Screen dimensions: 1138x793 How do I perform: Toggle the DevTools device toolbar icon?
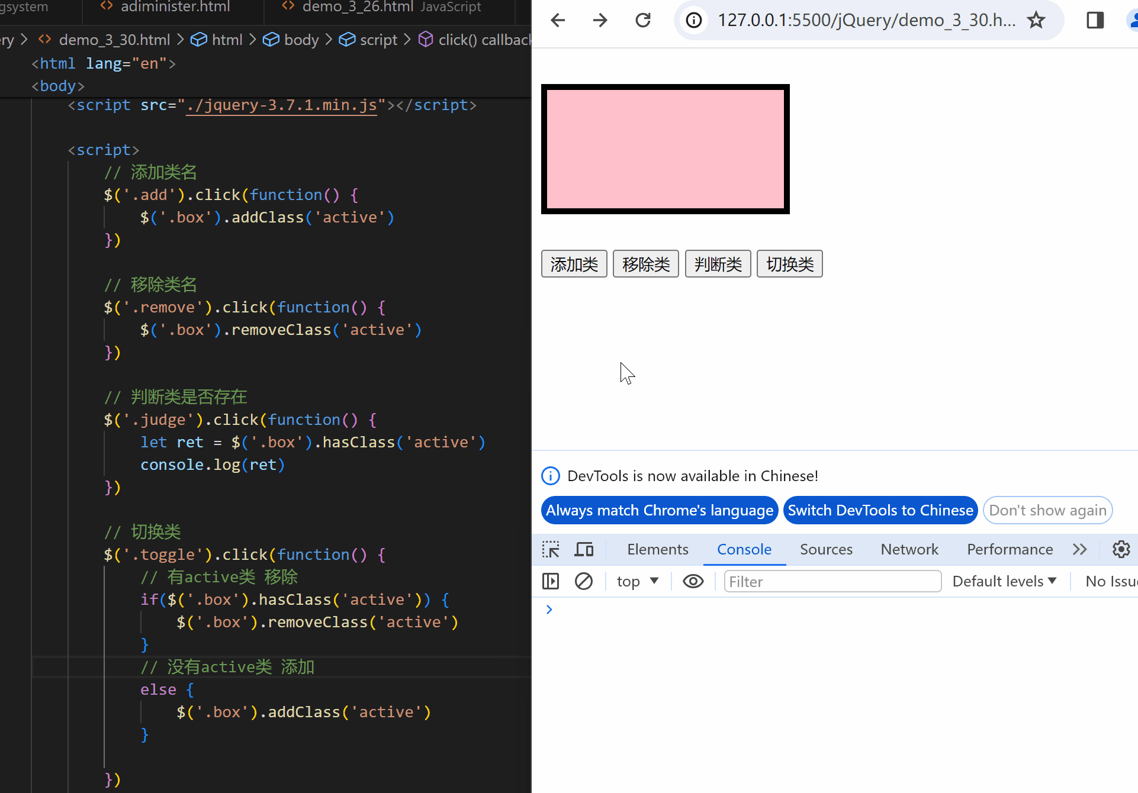click(x=584, y=549)
